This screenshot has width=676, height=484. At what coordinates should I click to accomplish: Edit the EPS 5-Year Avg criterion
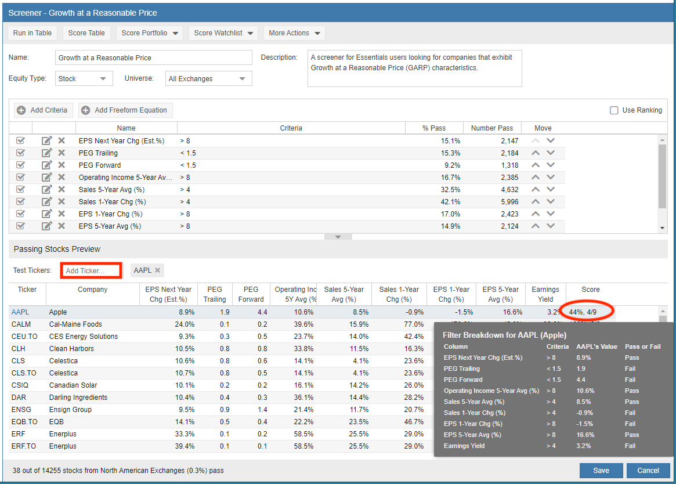click(x=46, y=226)
